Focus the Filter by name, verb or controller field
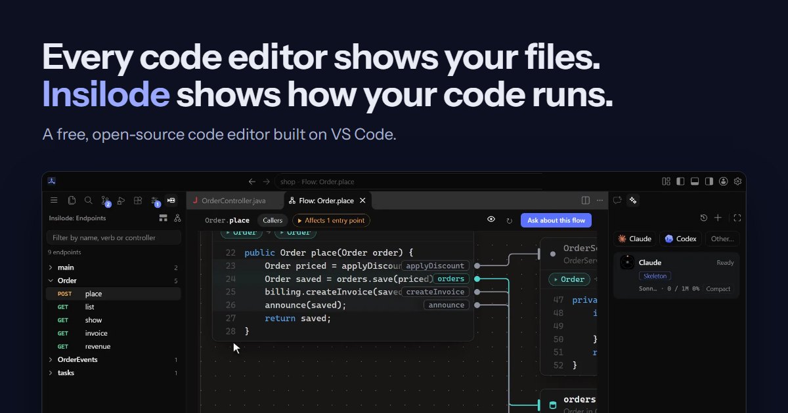 pos(114,237)
